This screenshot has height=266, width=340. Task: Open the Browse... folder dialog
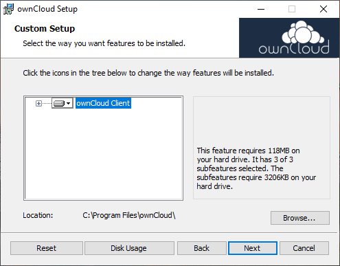[300, 218]
